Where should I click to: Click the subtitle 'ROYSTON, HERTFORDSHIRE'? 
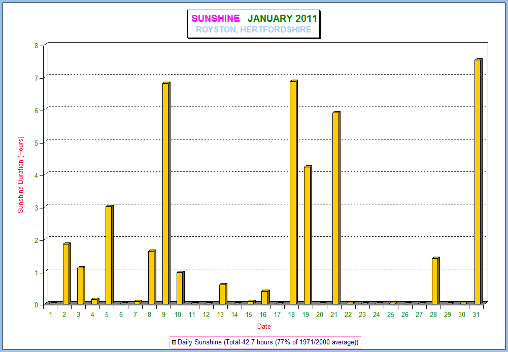click(254, 30)
